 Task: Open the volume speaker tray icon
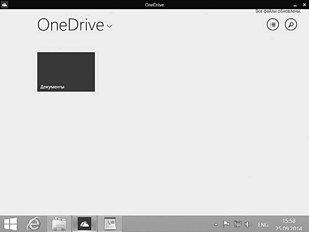coord(248,224)
